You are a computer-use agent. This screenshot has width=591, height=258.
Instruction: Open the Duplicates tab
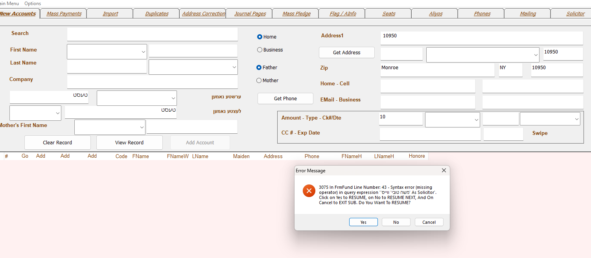156,14
